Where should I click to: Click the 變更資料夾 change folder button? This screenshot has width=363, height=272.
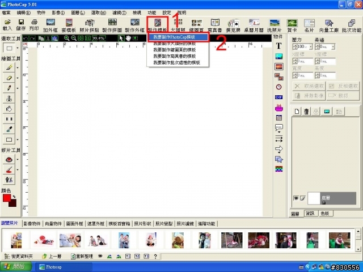tap(19, 256)
